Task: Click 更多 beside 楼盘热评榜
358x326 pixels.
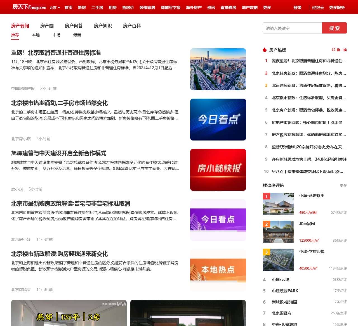Action: [x=343, y=185]
